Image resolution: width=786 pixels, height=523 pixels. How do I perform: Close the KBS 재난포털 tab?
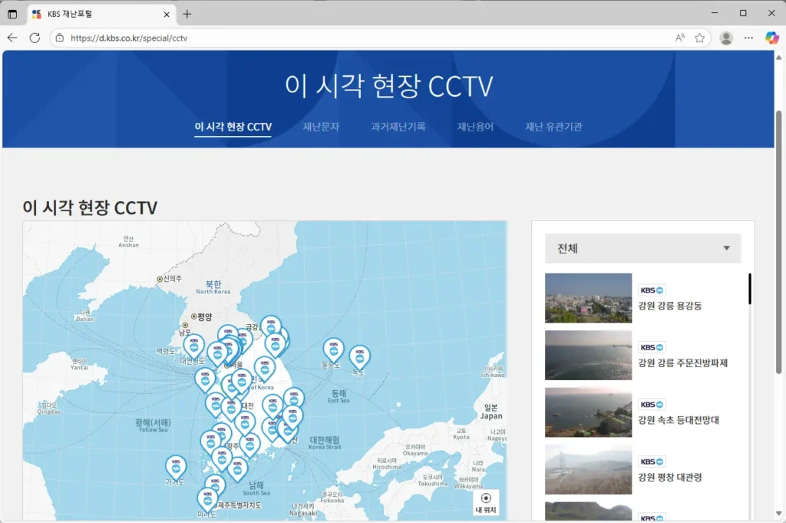coord(167,15)
